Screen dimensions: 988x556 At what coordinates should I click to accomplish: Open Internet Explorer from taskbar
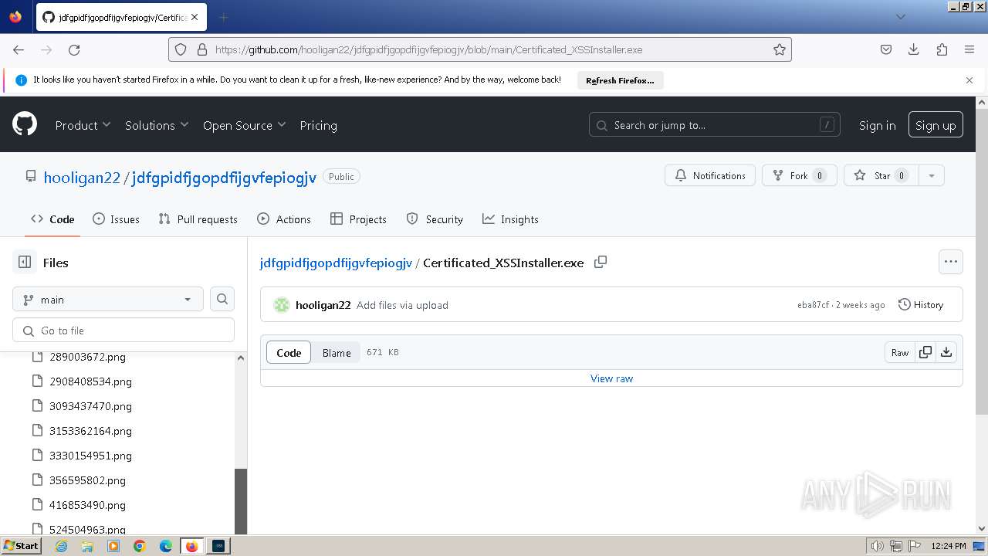[61, 546]
